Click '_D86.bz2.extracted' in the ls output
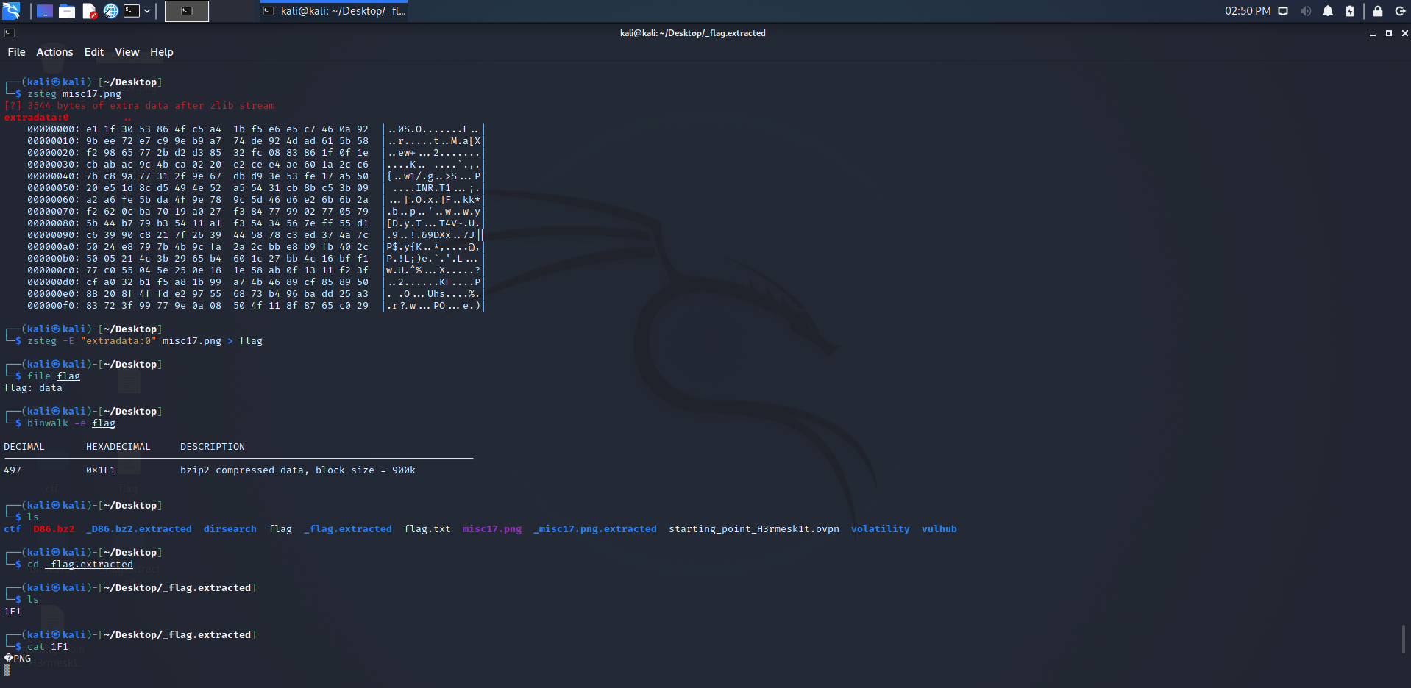Screen dimensions: 1411x688 (x=139, y=529)
